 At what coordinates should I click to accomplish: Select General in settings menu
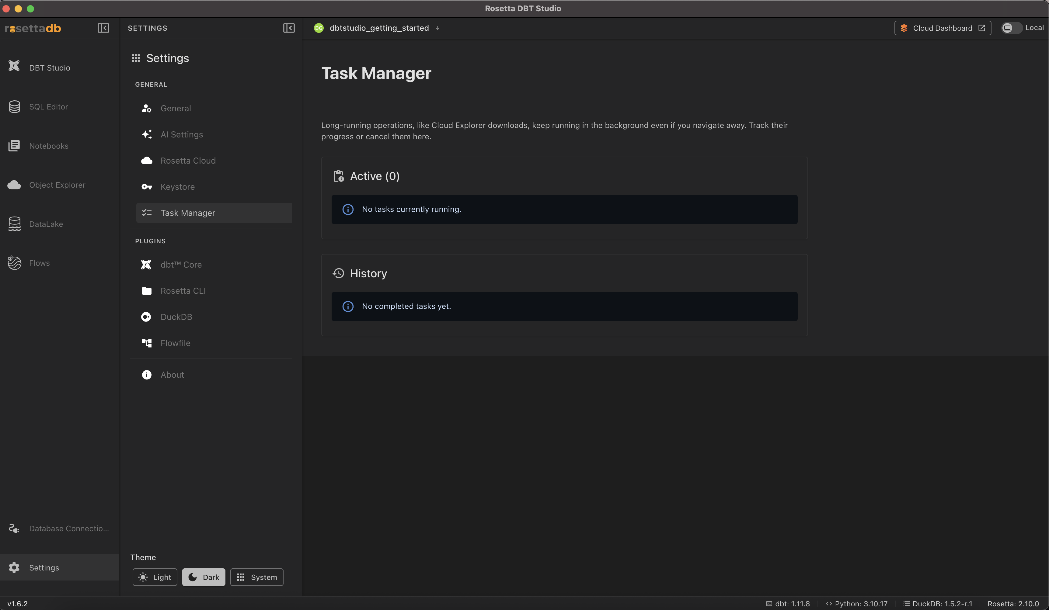[214, 108]
